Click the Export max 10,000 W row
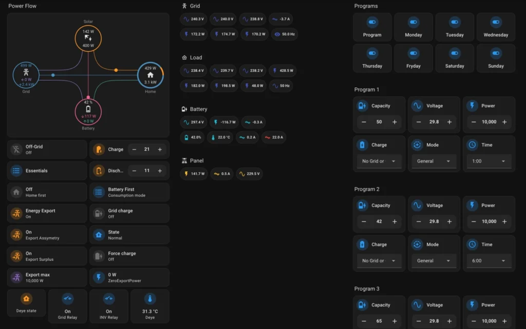This screenshot has width=526, height=329. pyautogui.click(x=47, y=277)
